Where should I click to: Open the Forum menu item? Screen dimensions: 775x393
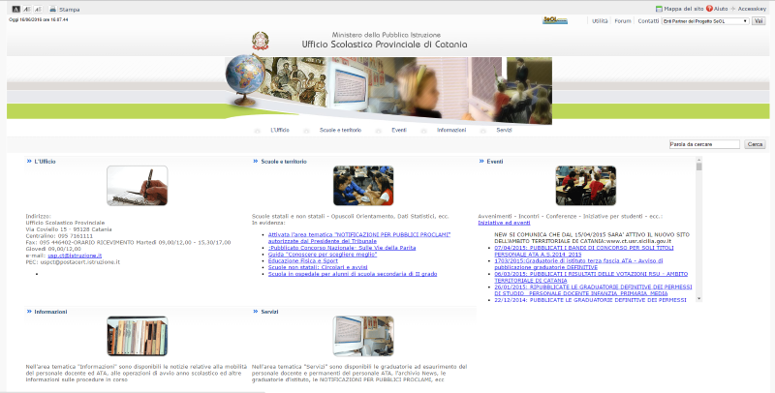click(623, 21)
